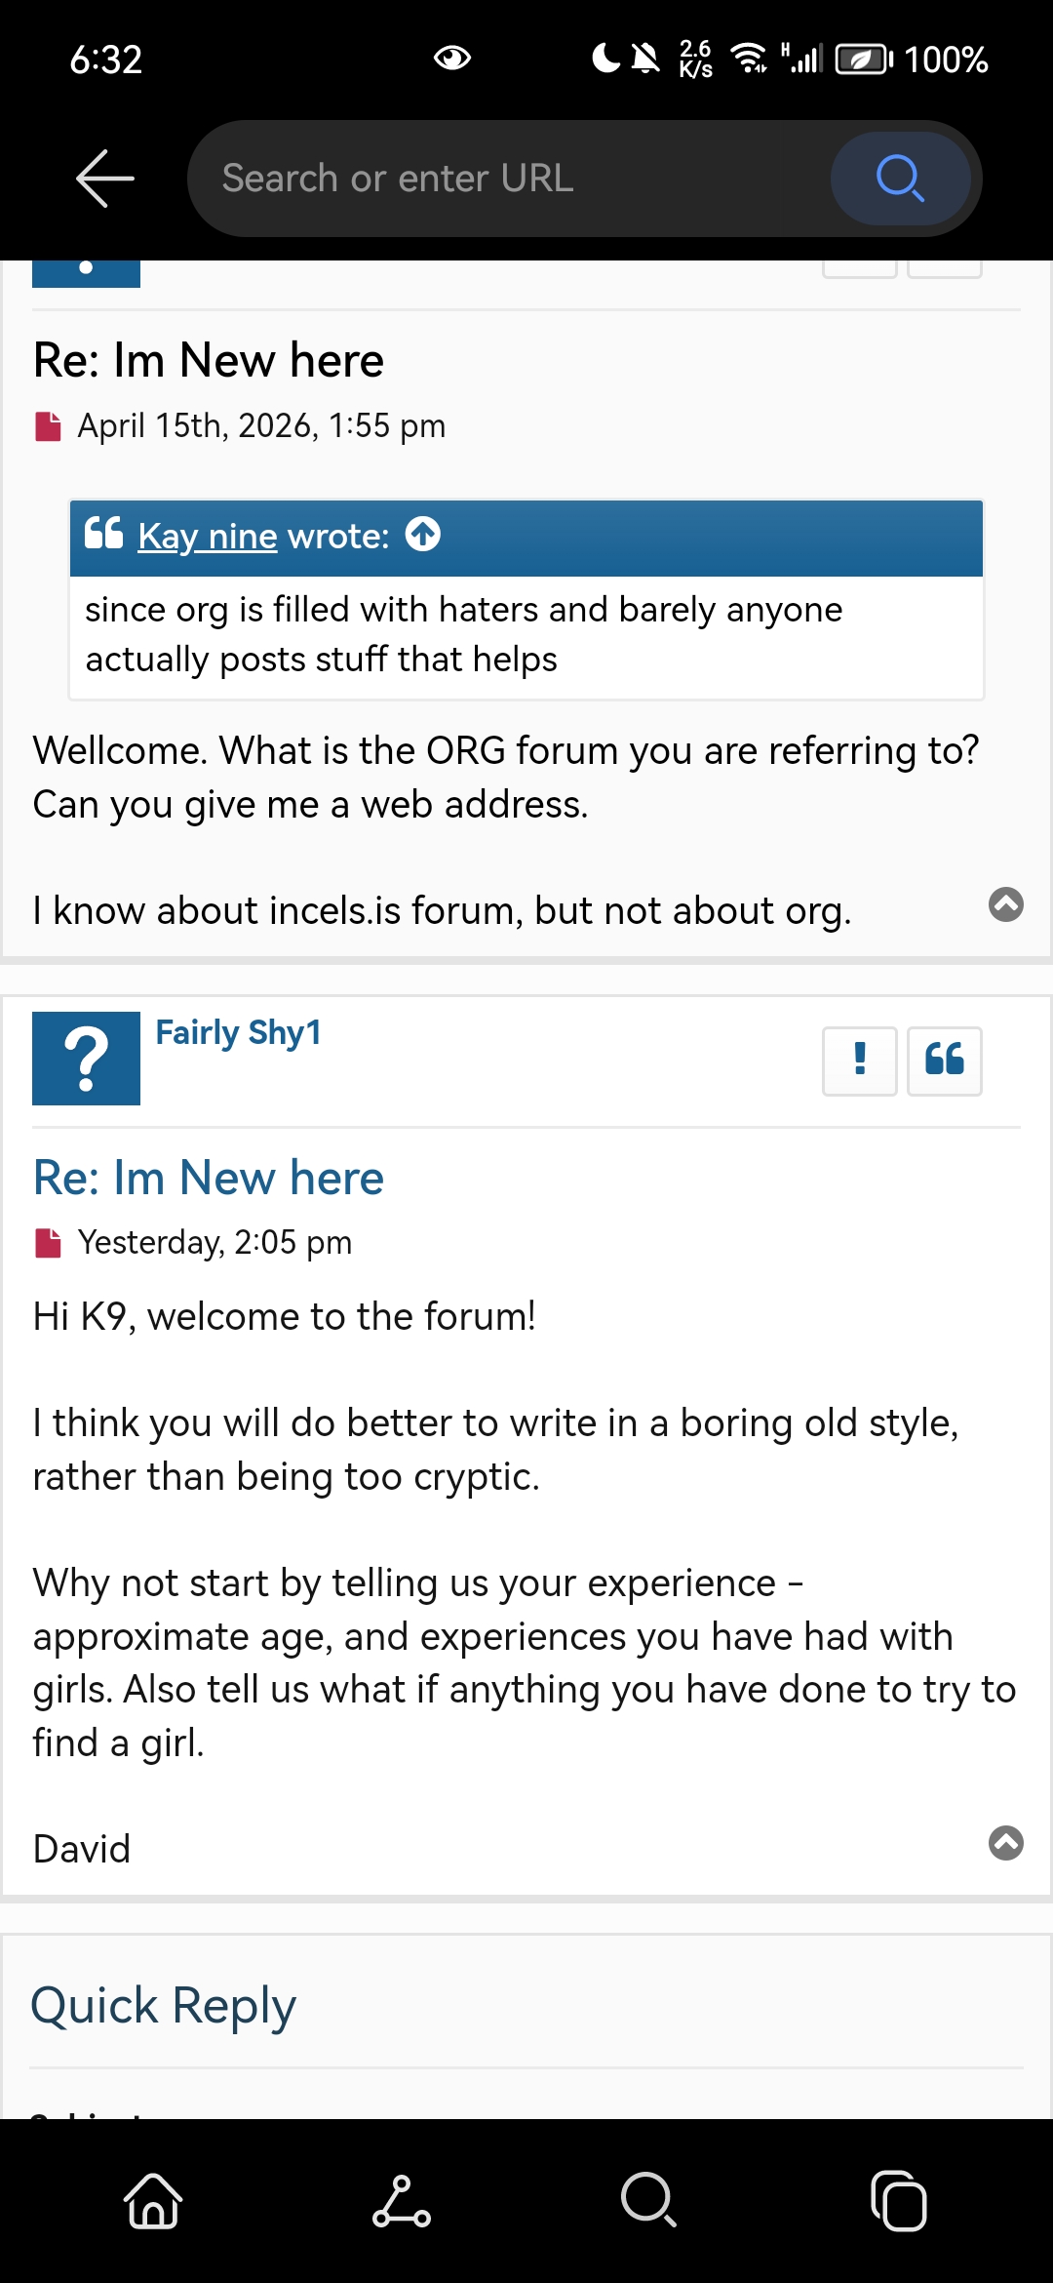
Task: Tap Fairly Shy1's question mark avatar
Action: pos(86,1059)
